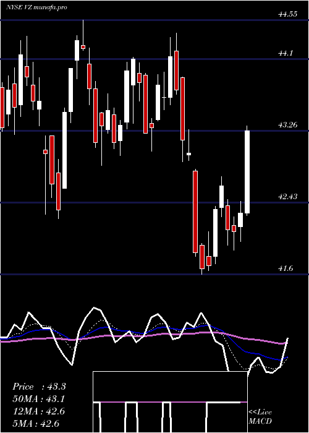Image resolution: width=309 pixels, height=433 pixels.
Task: Select the 43.26 price level label
Action: coord(288,125)
